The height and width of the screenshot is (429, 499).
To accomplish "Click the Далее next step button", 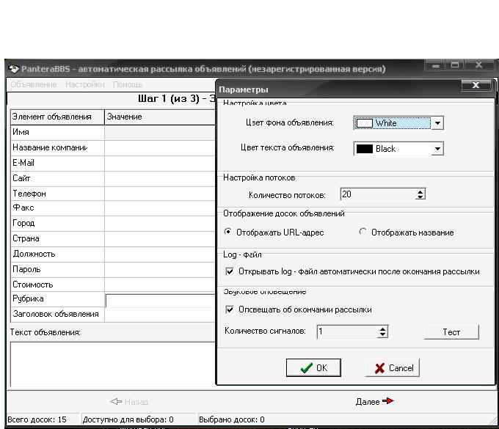I will [374, 401].
